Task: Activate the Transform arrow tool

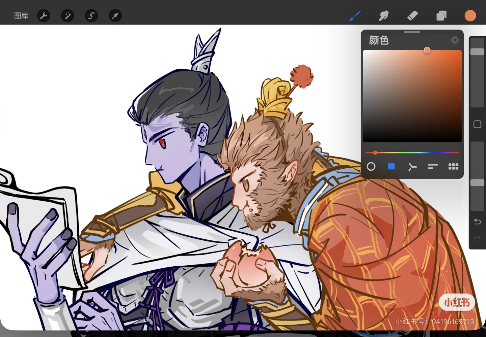Action: 115,16
